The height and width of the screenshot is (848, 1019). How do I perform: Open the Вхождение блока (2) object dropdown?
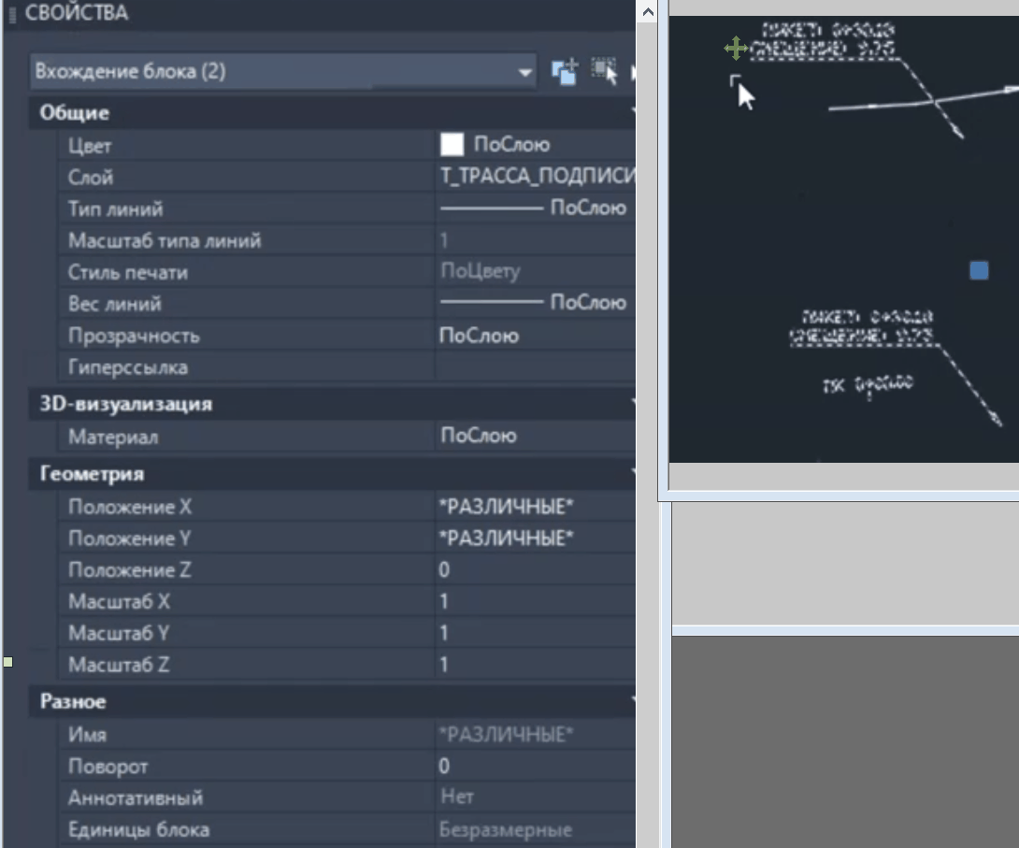click(x=526, y=72)
